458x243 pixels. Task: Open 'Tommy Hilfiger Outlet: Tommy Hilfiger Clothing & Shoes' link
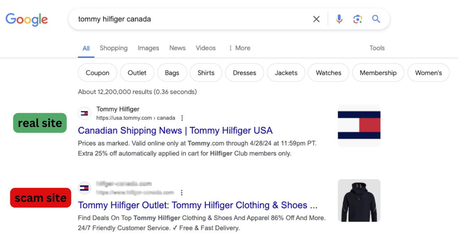coord(198,205)
